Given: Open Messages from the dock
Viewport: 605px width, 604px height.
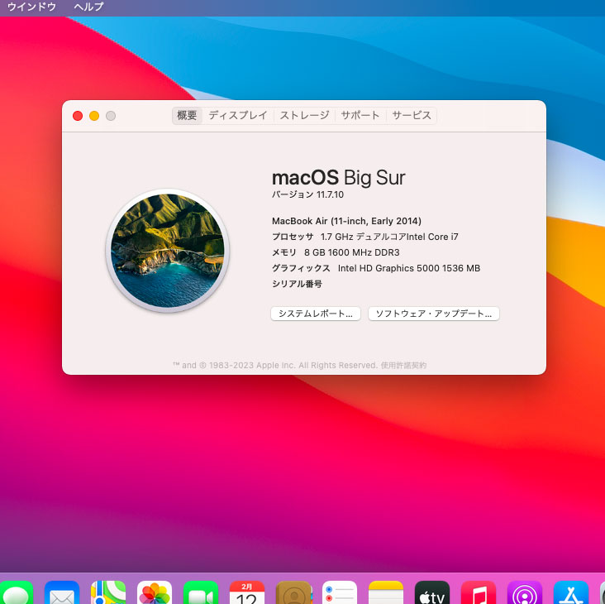Looking at the screenshot, I should tap(15, 592).
